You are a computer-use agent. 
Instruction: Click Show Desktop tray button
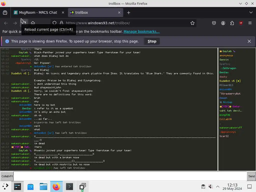click(x=249, y=186)
